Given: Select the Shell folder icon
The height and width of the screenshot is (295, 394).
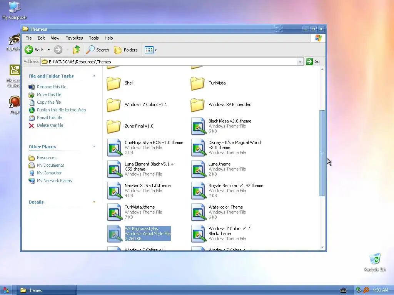Looking at the screenshot, I should pyautogui.click(x=114, y=83).
